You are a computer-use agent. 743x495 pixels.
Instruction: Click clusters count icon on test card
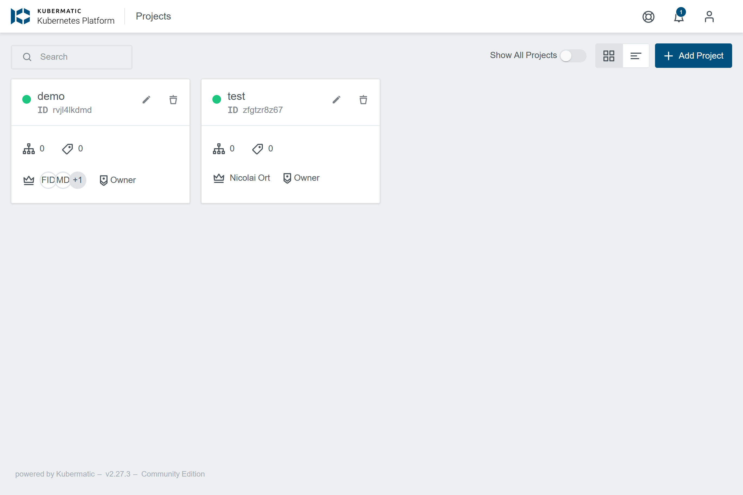click(x=219, y=149)
